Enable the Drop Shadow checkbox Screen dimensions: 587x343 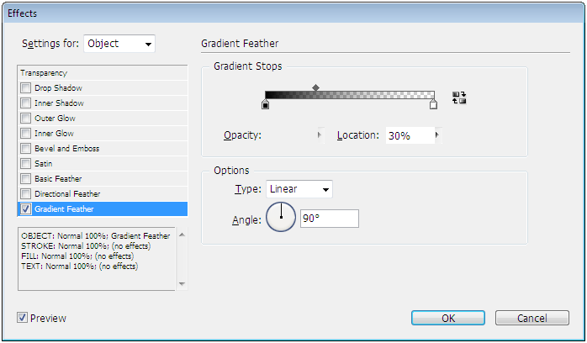(x=25, y=88)
